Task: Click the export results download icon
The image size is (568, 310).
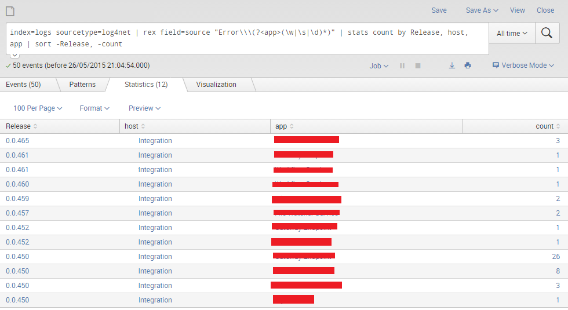Action: pyautogui.click(x=452, y=66)
